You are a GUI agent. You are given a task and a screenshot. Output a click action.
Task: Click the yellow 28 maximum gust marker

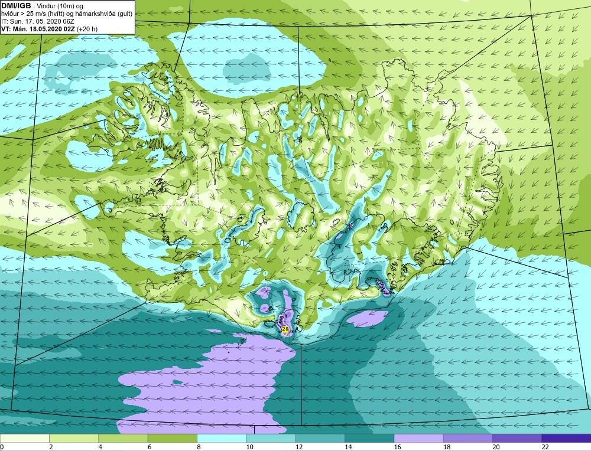click(x=285, y=329)
